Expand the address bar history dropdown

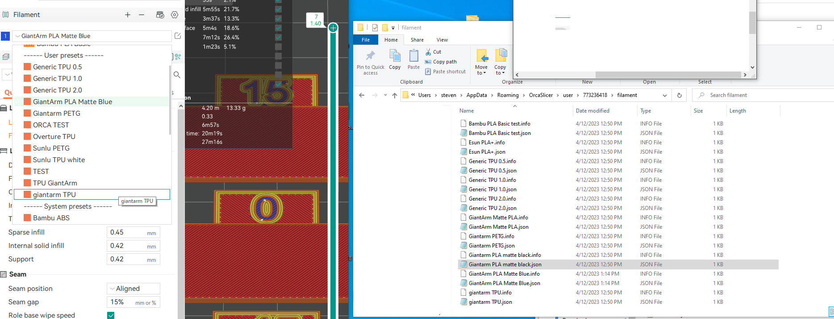coord(665,95)
